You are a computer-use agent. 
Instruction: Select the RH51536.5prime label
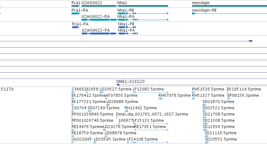coord(208,89)
